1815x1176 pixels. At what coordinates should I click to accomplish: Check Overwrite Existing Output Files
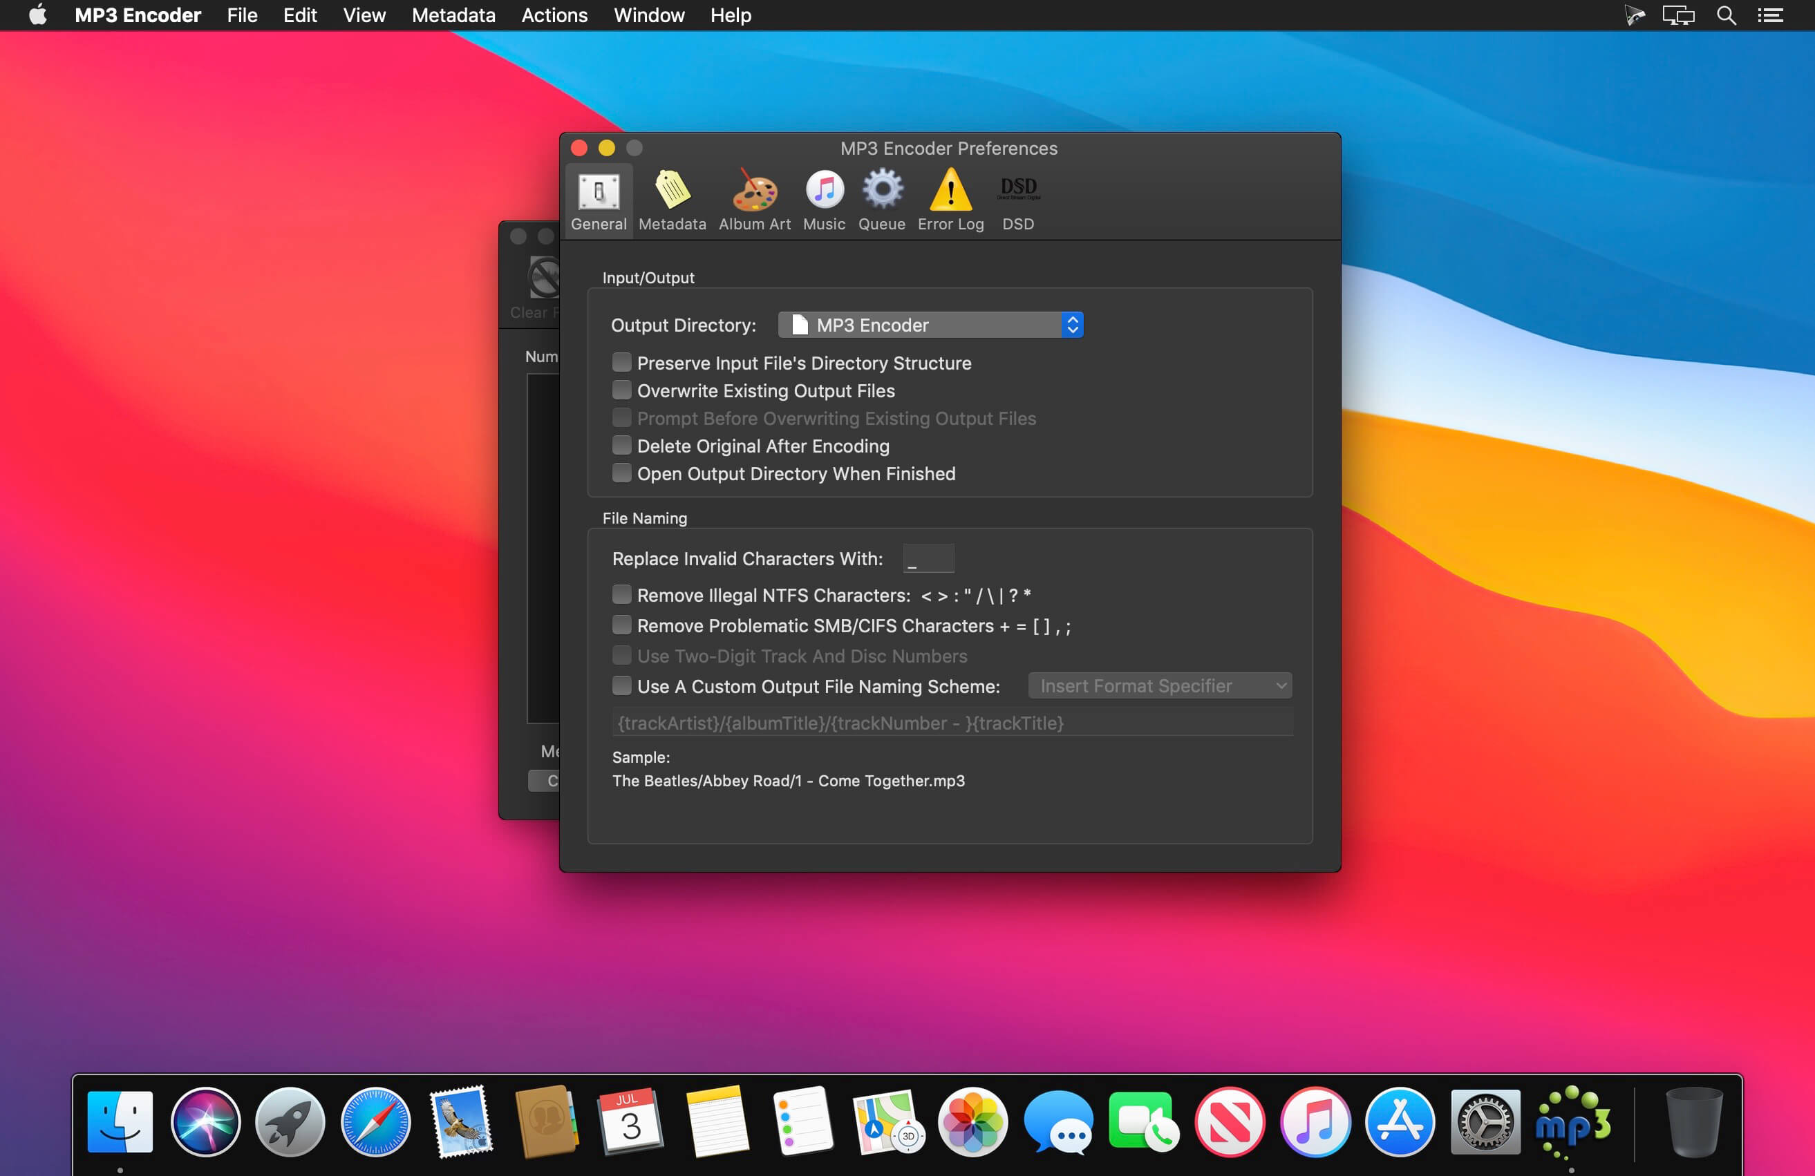621,390
